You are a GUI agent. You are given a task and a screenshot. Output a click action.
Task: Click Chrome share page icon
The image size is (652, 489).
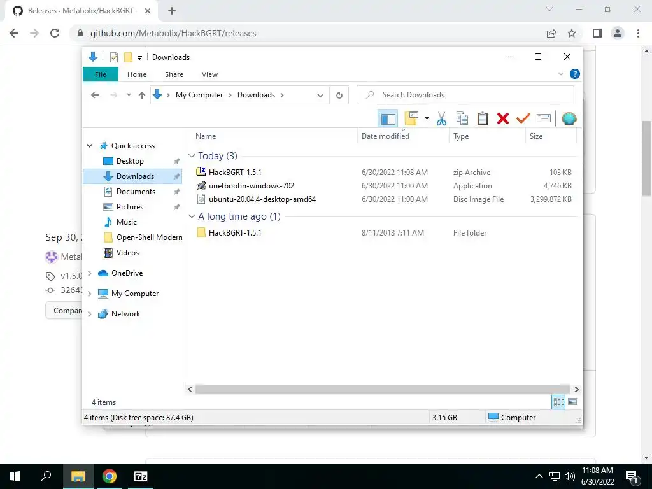(551, 33)
